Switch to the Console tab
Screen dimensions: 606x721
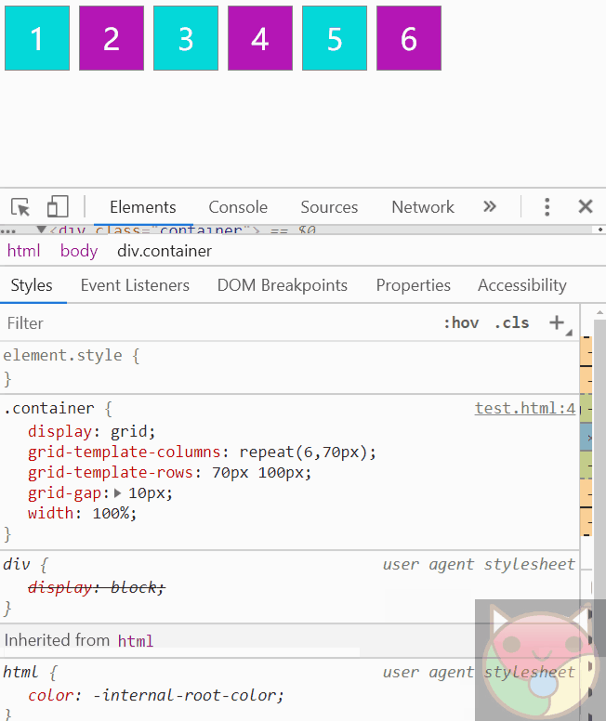click(x=238, y=207)
